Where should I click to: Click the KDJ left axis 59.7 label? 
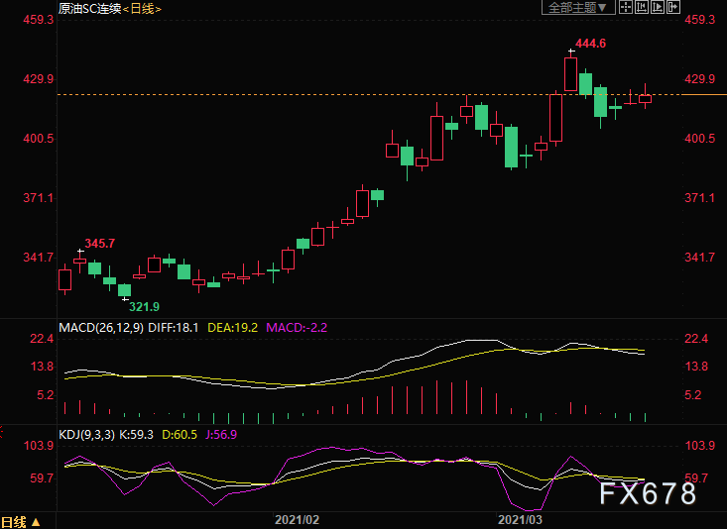tap(42, 478)
